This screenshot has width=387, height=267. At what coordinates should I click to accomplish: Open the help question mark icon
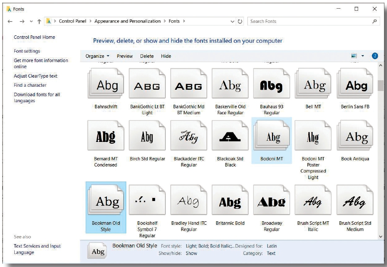tap(375, 56)
